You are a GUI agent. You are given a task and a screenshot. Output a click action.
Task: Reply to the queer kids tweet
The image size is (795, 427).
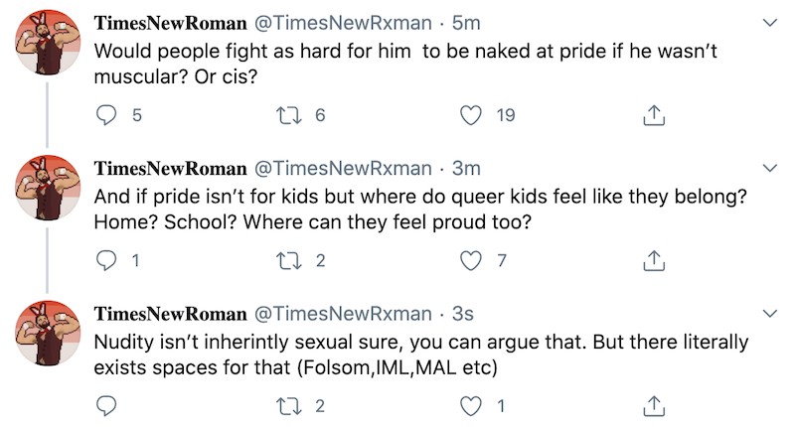click(x=107, y=260)
